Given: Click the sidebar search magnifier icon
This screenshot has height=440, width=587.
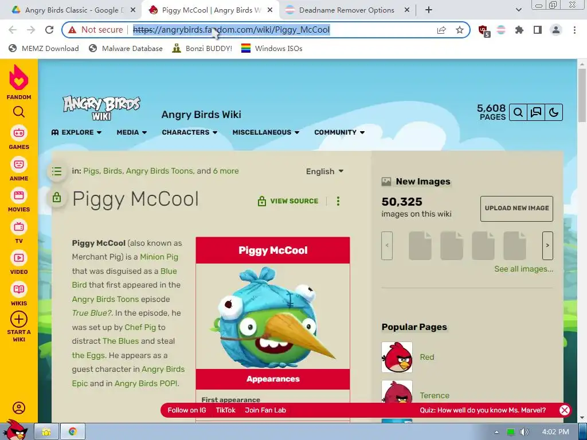Looking at the screenshot, I should point(19,112).
